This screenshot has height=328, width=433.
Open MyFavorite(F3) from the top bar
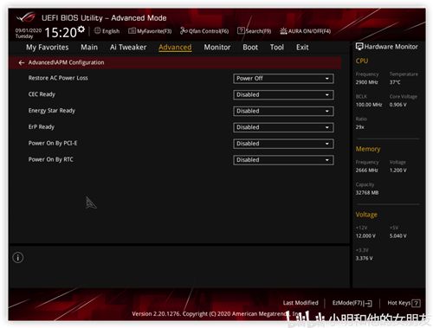[x=150, y=31]
